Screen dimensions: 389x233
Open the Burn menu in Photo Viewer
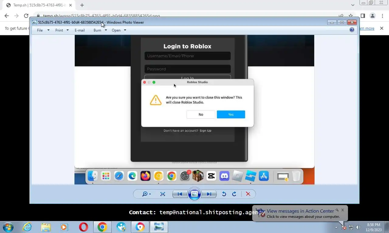[97, 30]
